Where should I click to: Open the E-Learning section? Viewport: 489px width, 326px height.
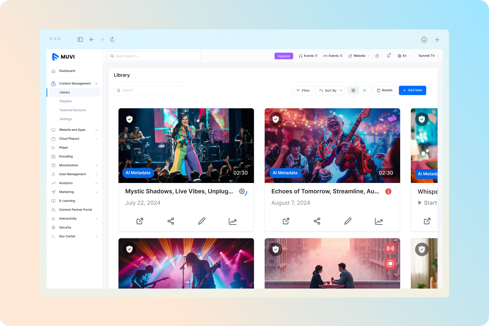(x=67, y=201)
